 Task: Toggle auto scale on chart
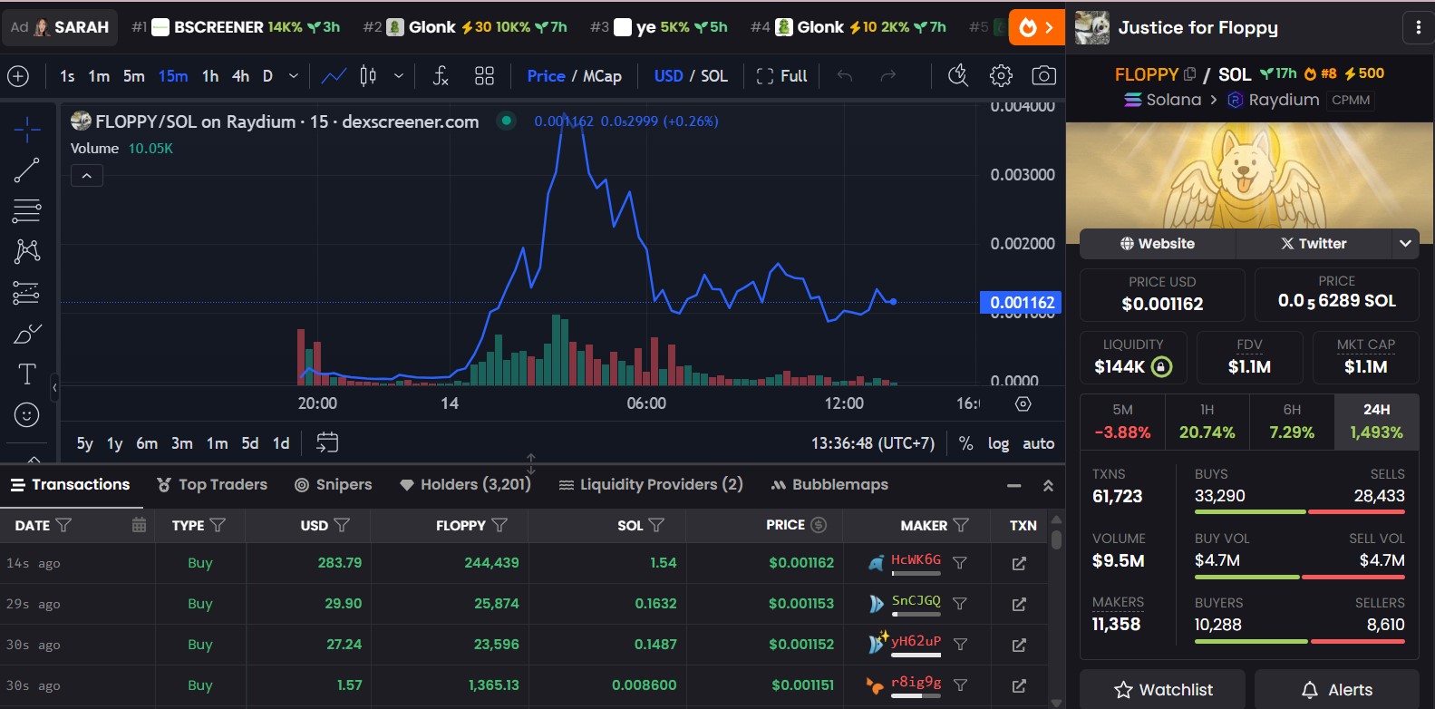1039,443
